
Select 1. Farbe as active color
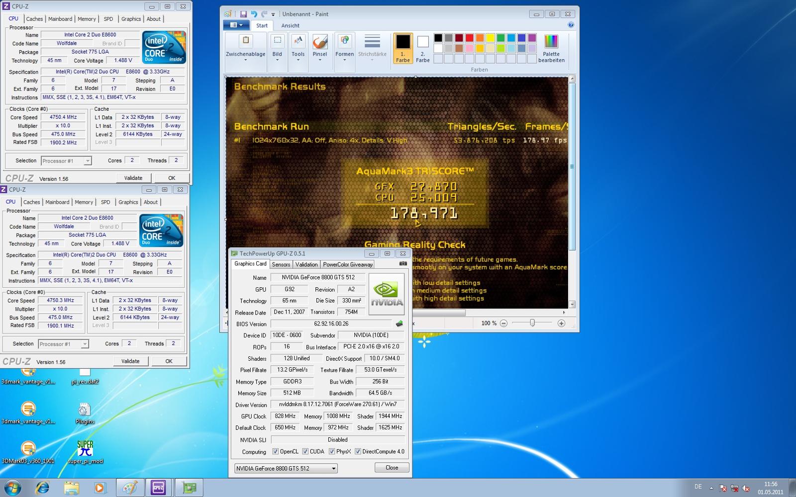[403, 48]
